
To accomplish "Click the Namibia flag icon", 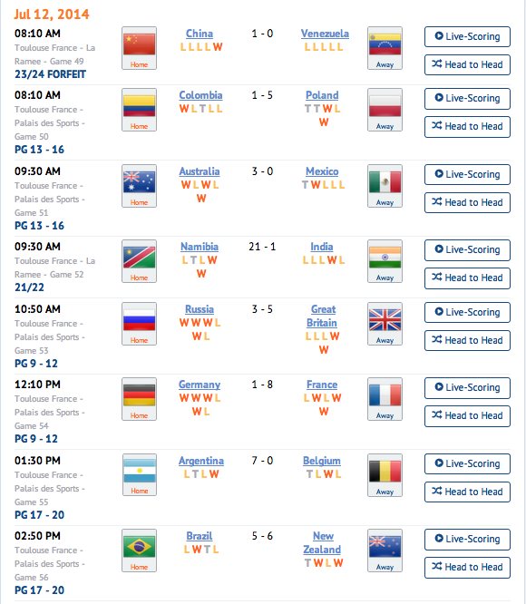I will 139,261.
